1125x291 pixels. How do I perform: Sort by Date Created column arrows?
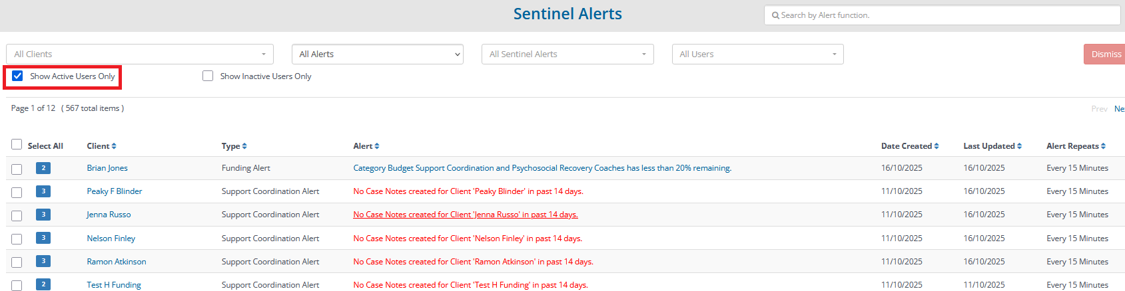(x=937, y=146)
